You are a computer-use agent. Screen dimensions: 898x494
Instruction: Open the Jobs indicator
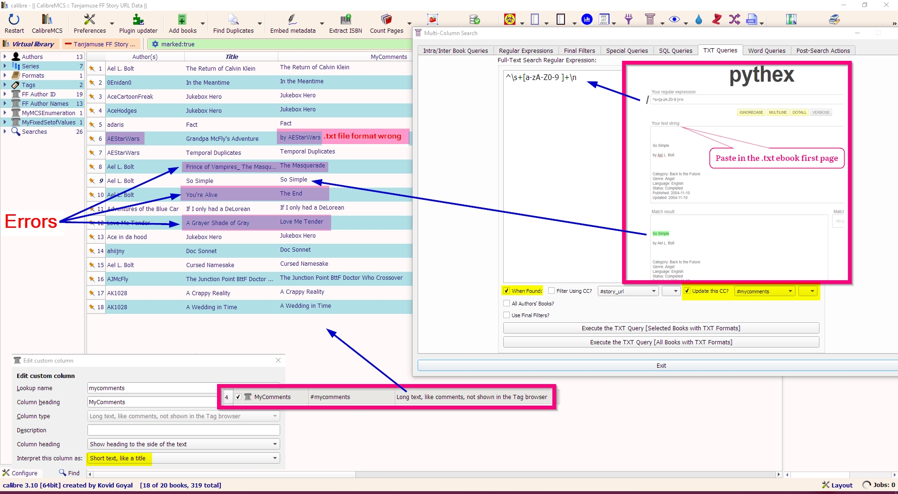tap(878, 485)
